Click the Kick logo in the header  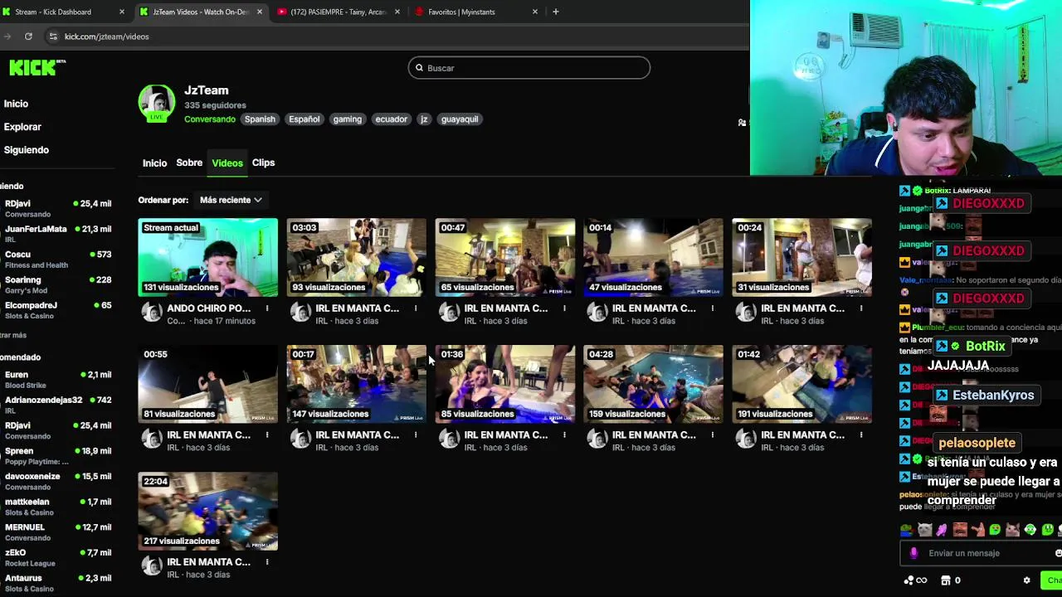pos(37,68)
